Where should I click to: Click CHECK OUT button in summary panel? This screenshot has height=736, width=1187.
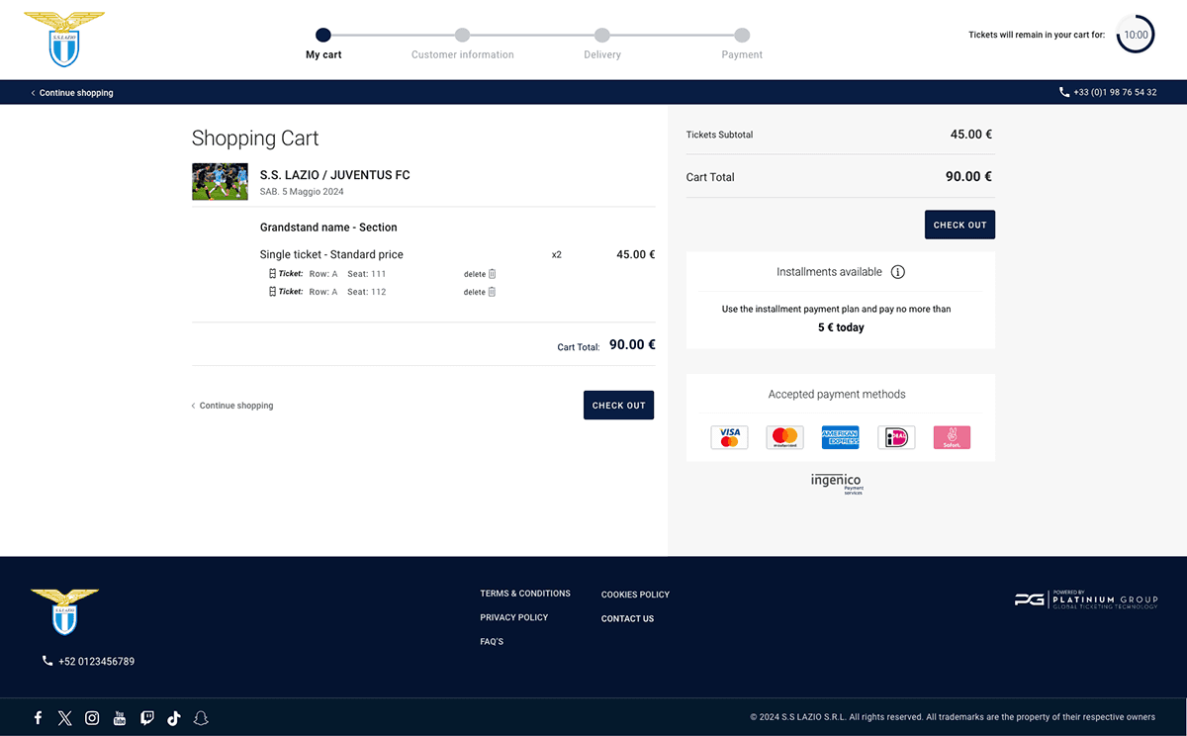coord(960,225)
